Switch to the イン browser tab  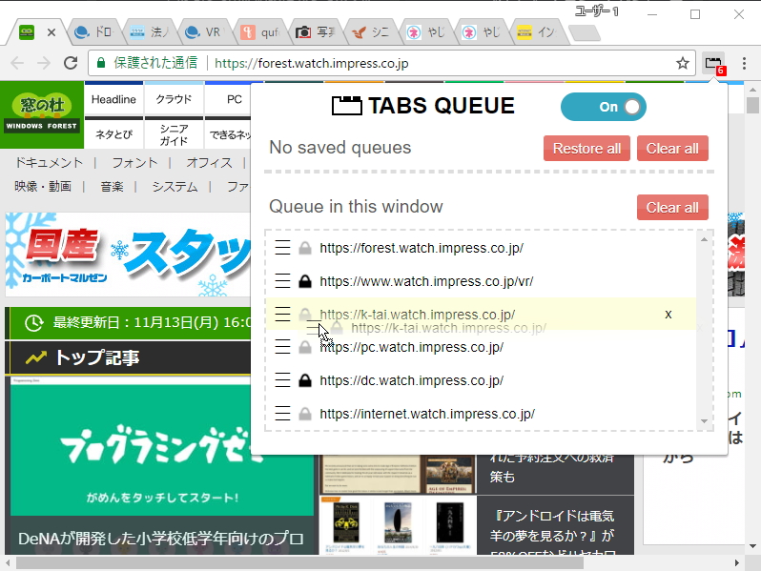[536, 32]
